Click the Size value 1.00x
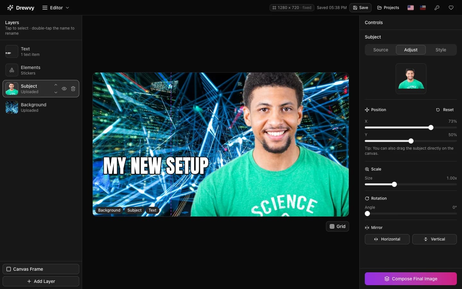 pyautogui.click(x=452, y=178)
